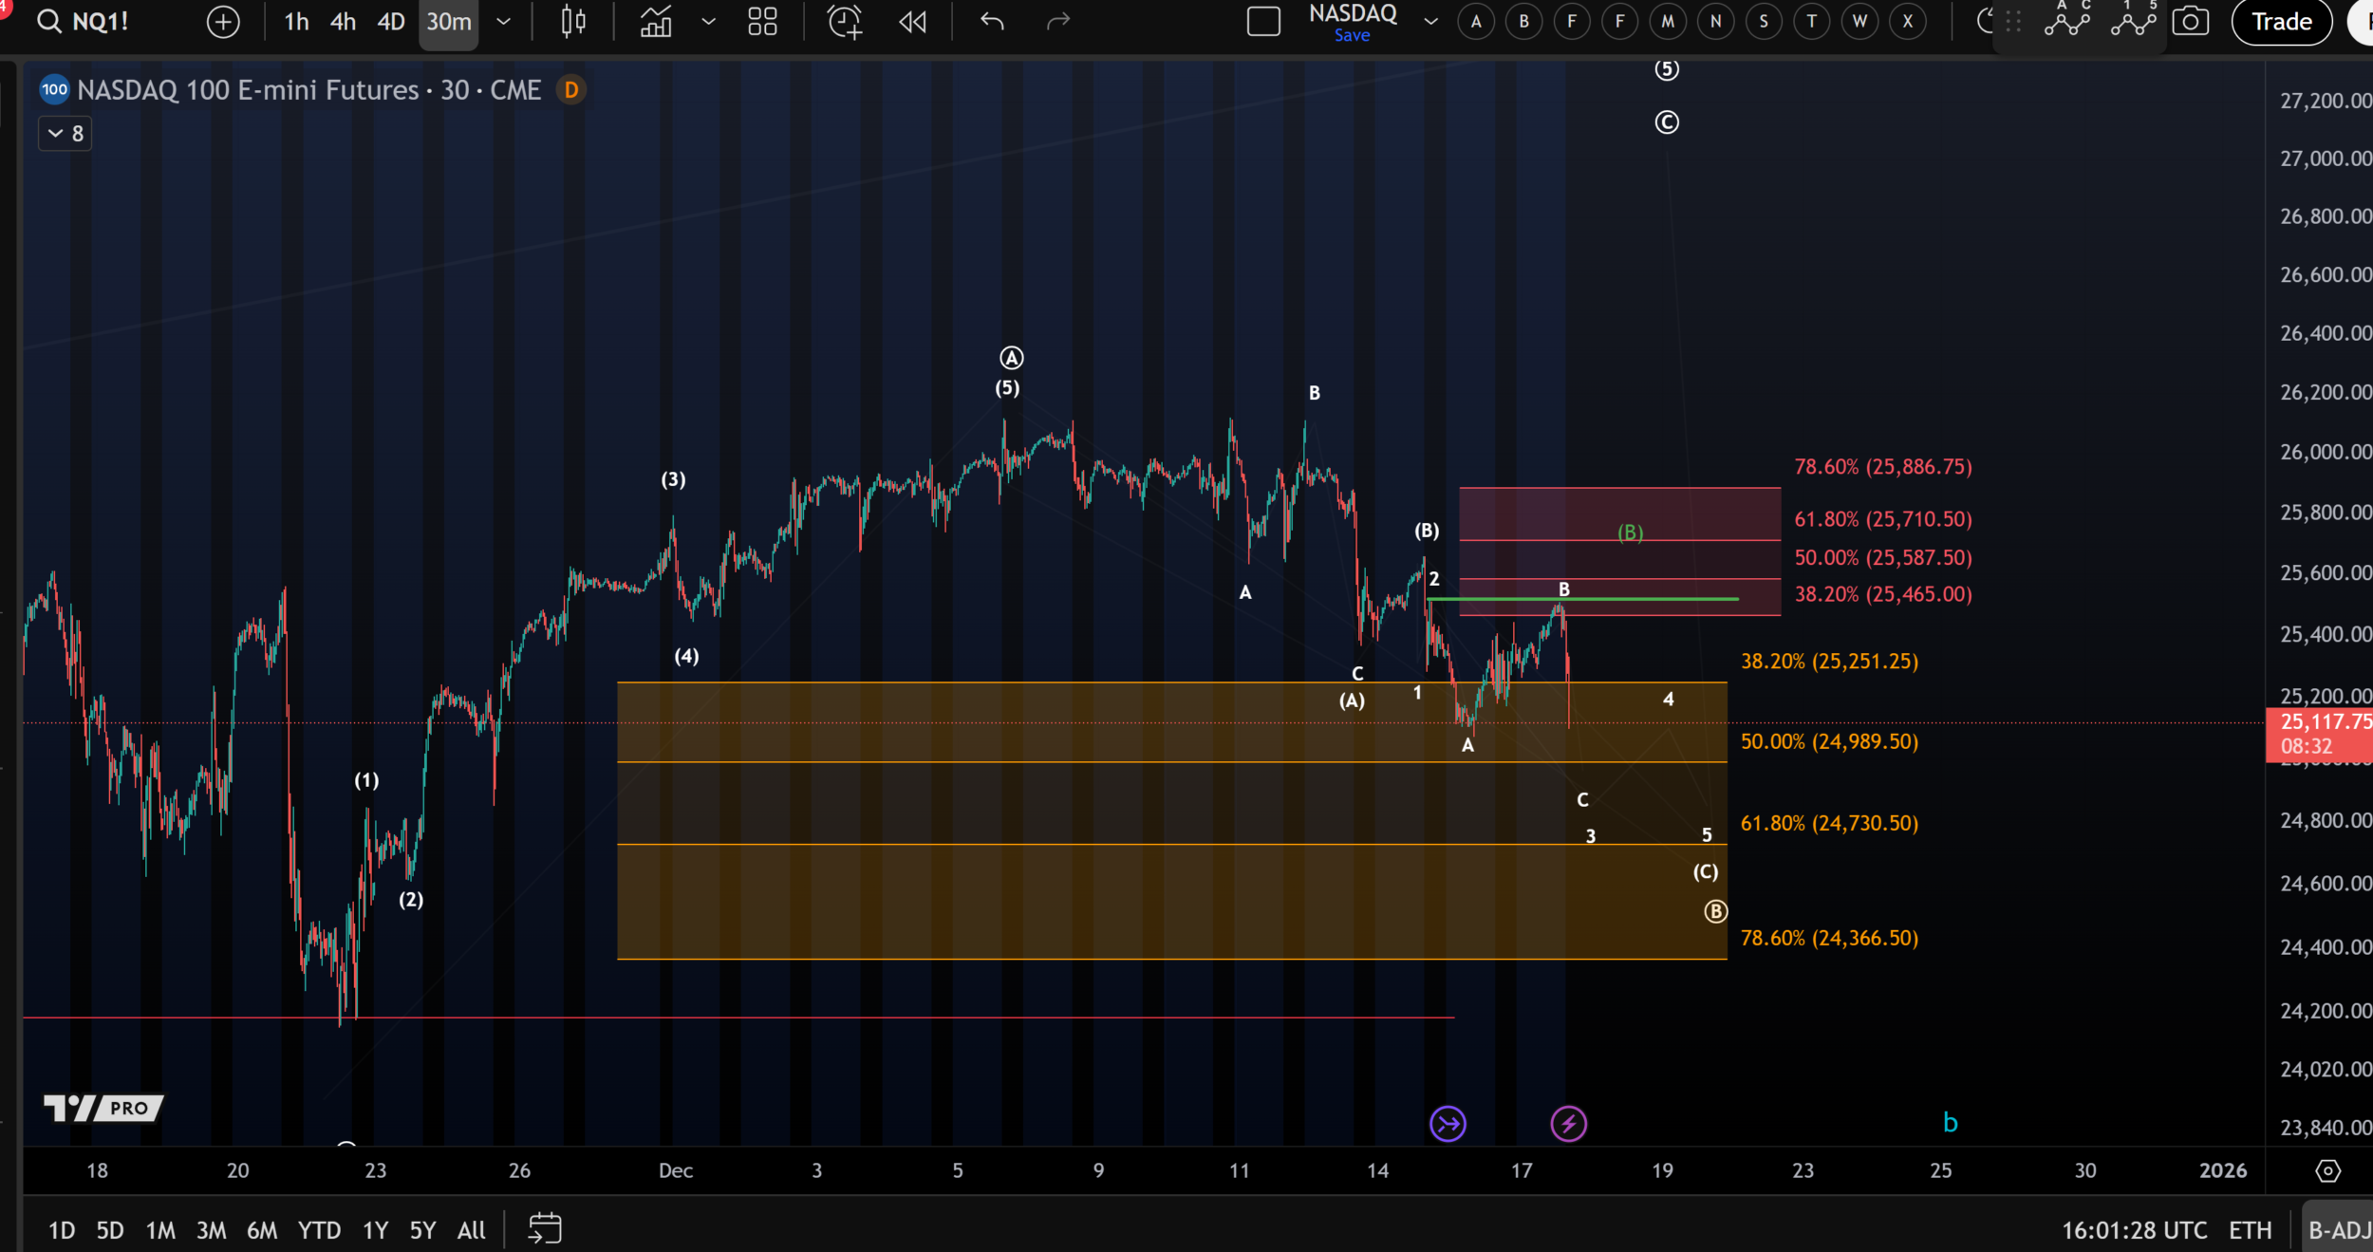The width and height of the screenshot is (2373, 1252).
Task: Create an alert with clock-plus icon
Action: click(x=844, y=21)
